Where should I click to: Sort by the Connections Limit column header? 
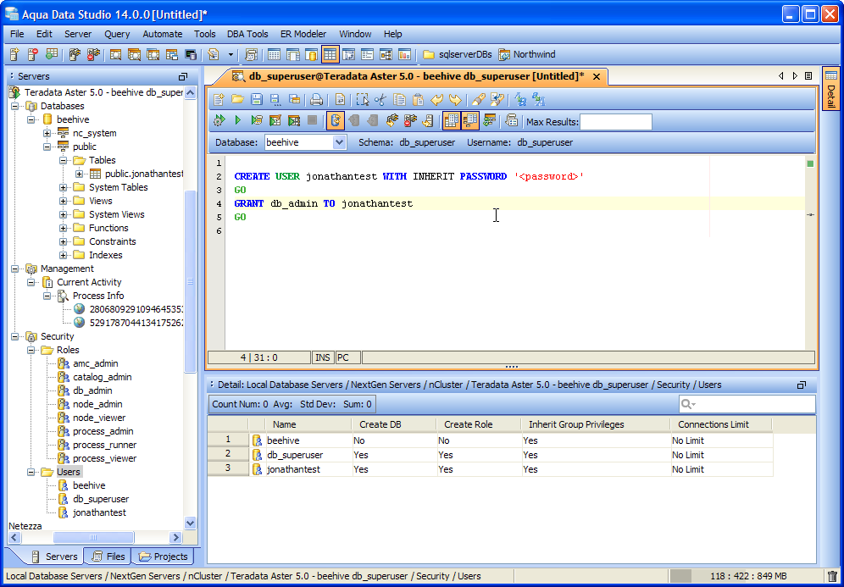click(721, 424)
